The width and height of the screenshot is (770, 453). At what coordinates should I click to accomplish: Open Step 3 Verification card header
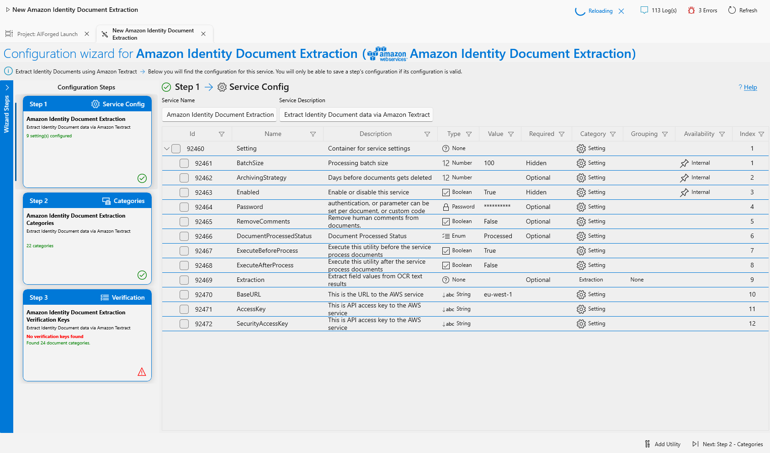pos(87,297)
